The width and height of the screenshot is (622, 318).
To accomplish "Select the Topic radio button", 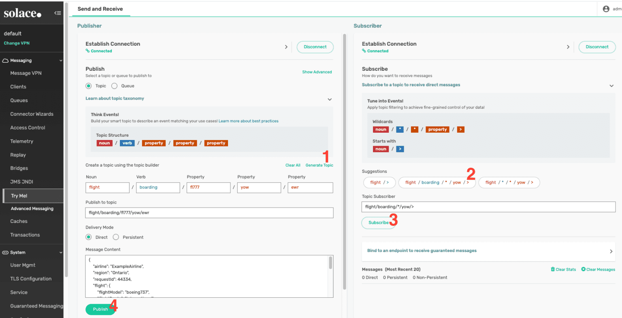I will [x=89, y=86].
